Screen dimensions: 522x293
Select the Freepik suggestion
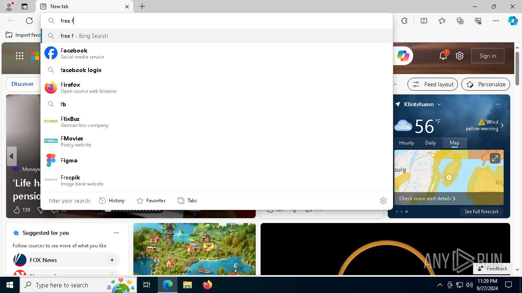click(x=217, y=180)
